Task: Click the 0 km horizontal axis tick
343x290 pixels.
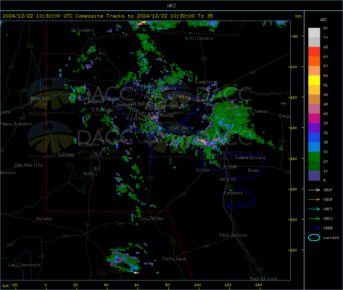Action: (x=45, y=285)
